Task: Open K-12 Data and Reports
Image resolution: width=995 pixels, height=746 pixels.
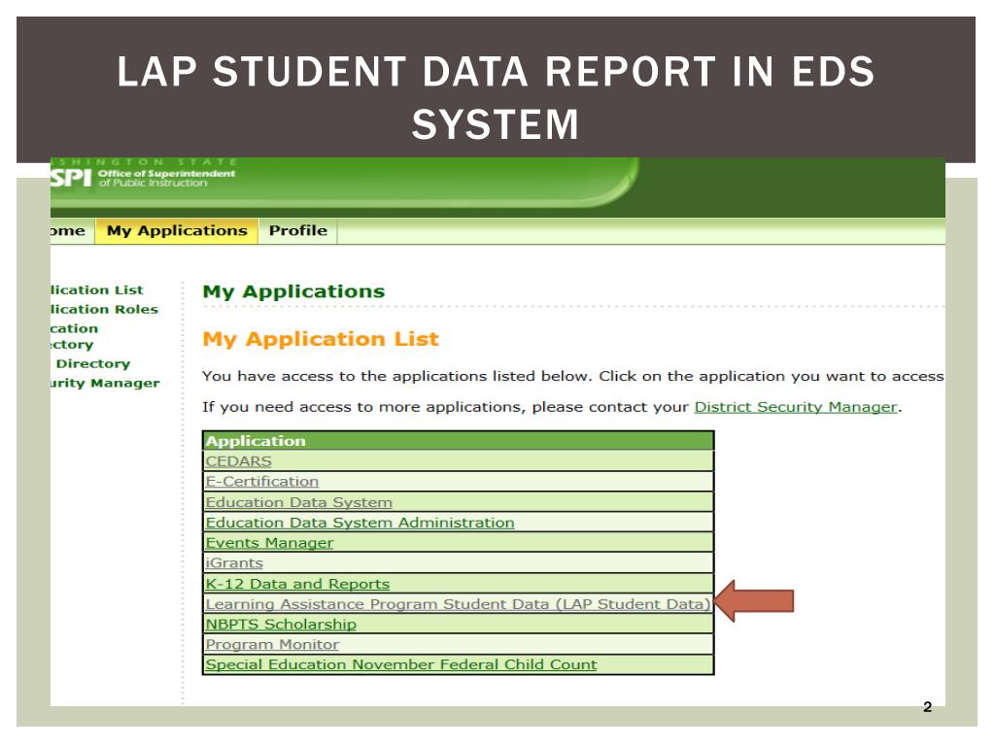Action: 297,584
